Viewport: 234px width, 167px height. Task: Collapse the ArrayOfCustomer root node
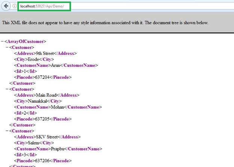[2, 41]
